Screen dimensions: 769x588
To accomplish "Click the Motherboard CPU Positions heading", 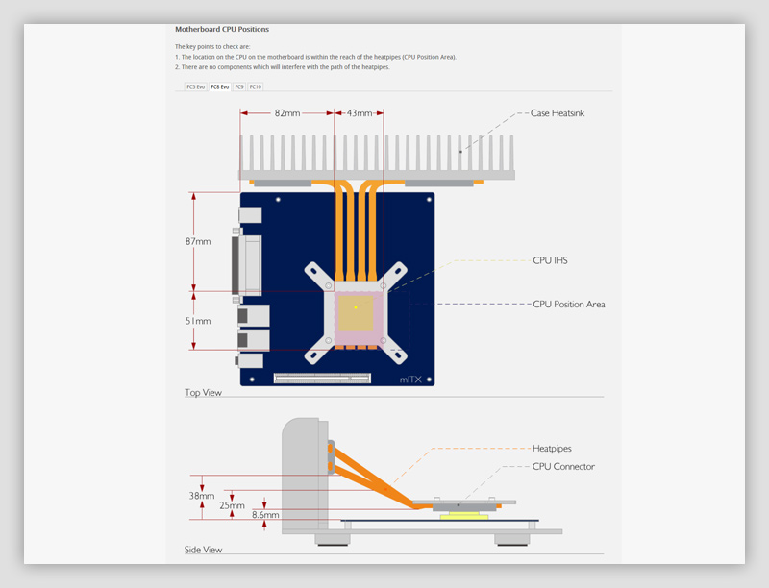I will (222, 29).
